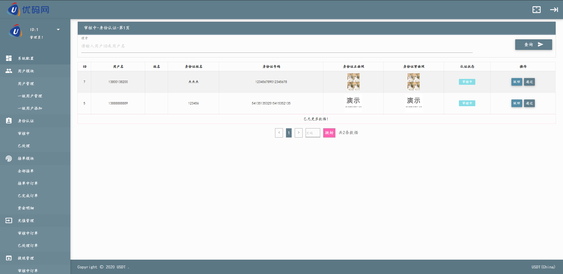This screenshot has width=563, height=274.
Task: Click username 13888888889 cell
Action: coord(118,103)
